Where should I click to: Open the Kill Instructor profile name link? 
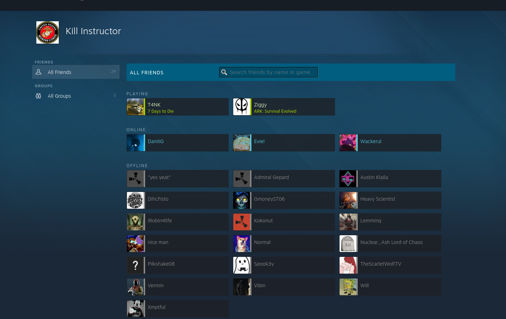(93, 31)
